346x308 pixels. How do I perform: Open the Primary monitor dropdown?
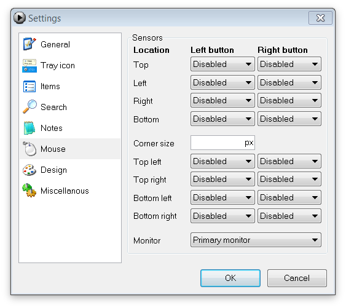pos(256,240)
